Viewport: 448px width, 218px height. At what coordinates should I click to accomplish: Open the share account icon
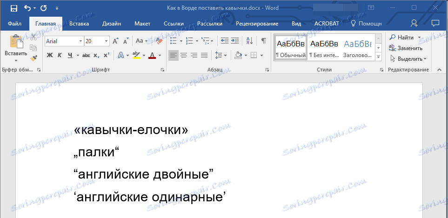[414, 23]
